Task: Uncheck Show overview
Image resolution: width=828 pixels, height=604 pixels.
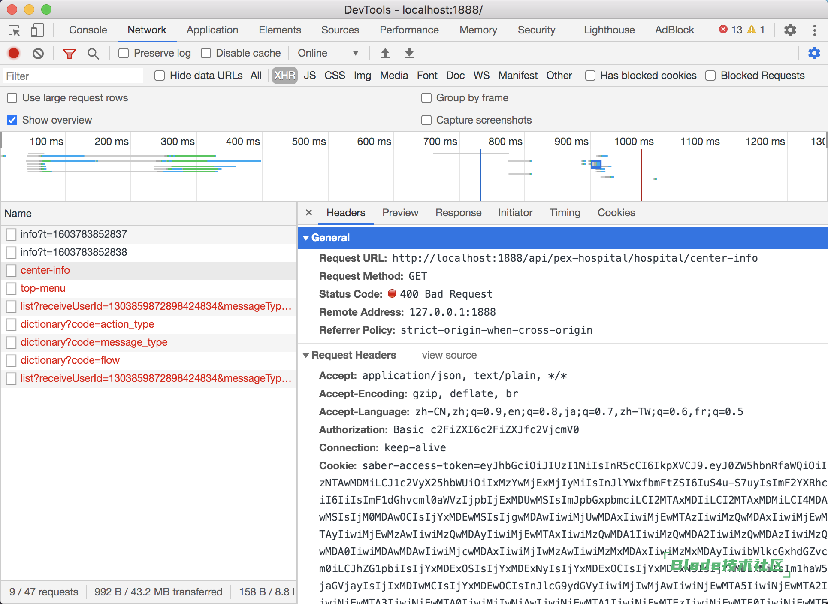Action: (12, 120)
